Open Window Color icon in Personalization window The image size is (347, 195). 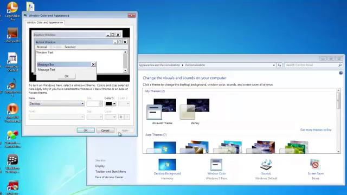216,165
